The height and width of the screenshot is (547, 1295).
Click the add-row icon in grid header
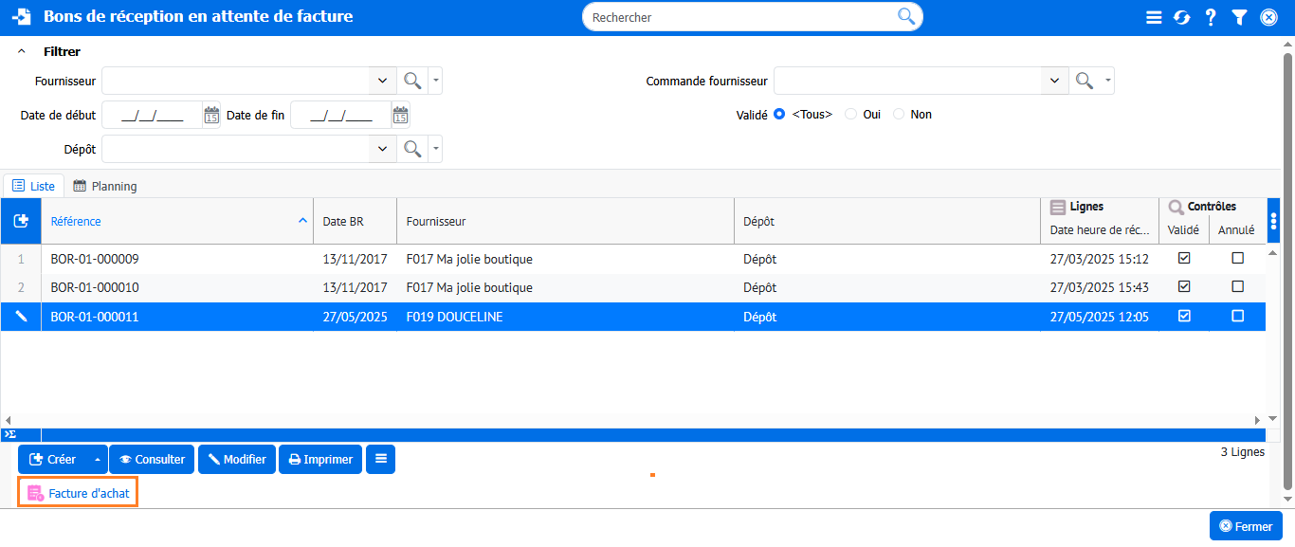[21, 221]
